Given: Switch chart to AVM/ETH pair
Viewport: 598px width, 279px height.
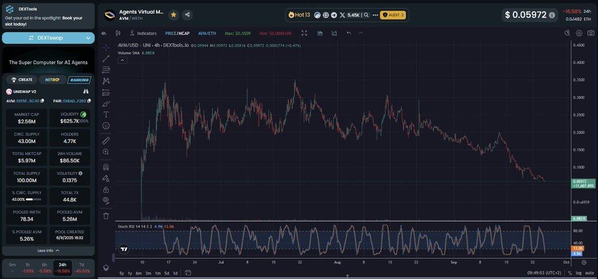Looking at the screenshot, I should coord(207,34).
